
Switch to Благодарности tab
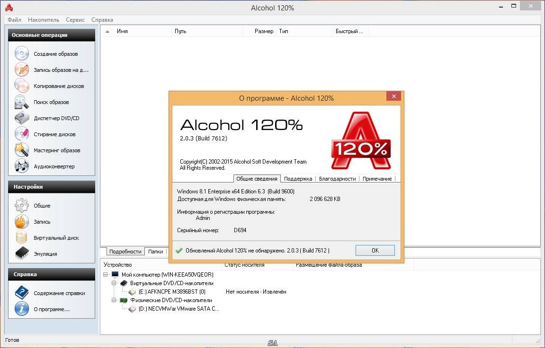[x=338, y=179]
